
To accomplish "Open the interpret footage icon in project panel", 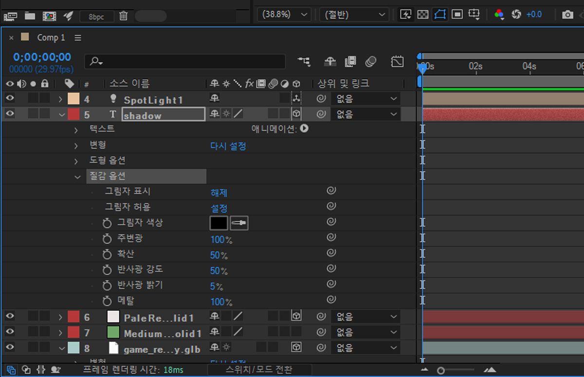I will [x=10, y=16].
